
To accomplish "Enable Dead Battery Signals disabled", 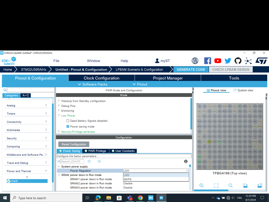I will click(67, 121).
